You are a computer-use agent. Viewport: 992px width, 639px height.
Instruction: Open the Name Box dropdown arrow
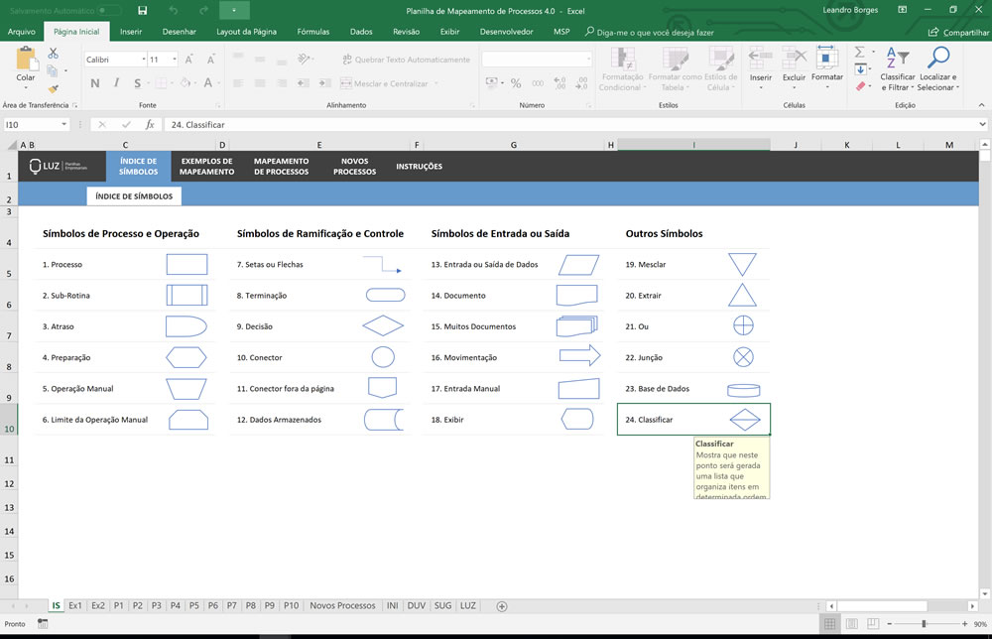pyautogui.click(x=63, y=125)
